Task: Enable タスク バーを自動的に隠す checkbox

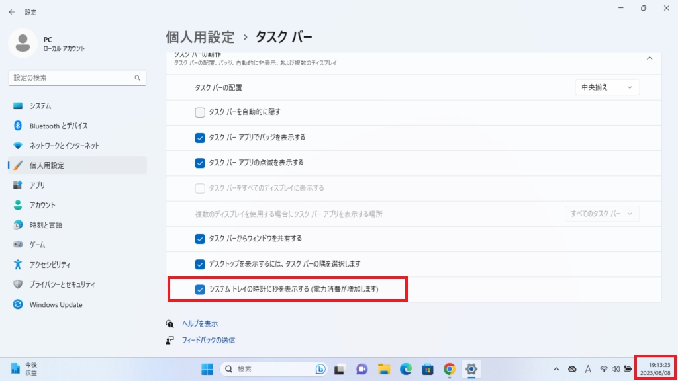Action: pyautogui.click(x=200, y=112)
